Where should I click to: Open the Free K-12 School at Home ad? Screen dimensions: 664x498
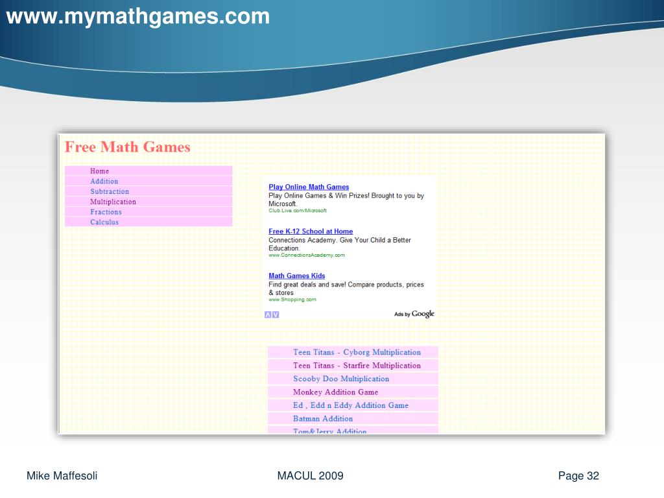[x=311, y=231]
